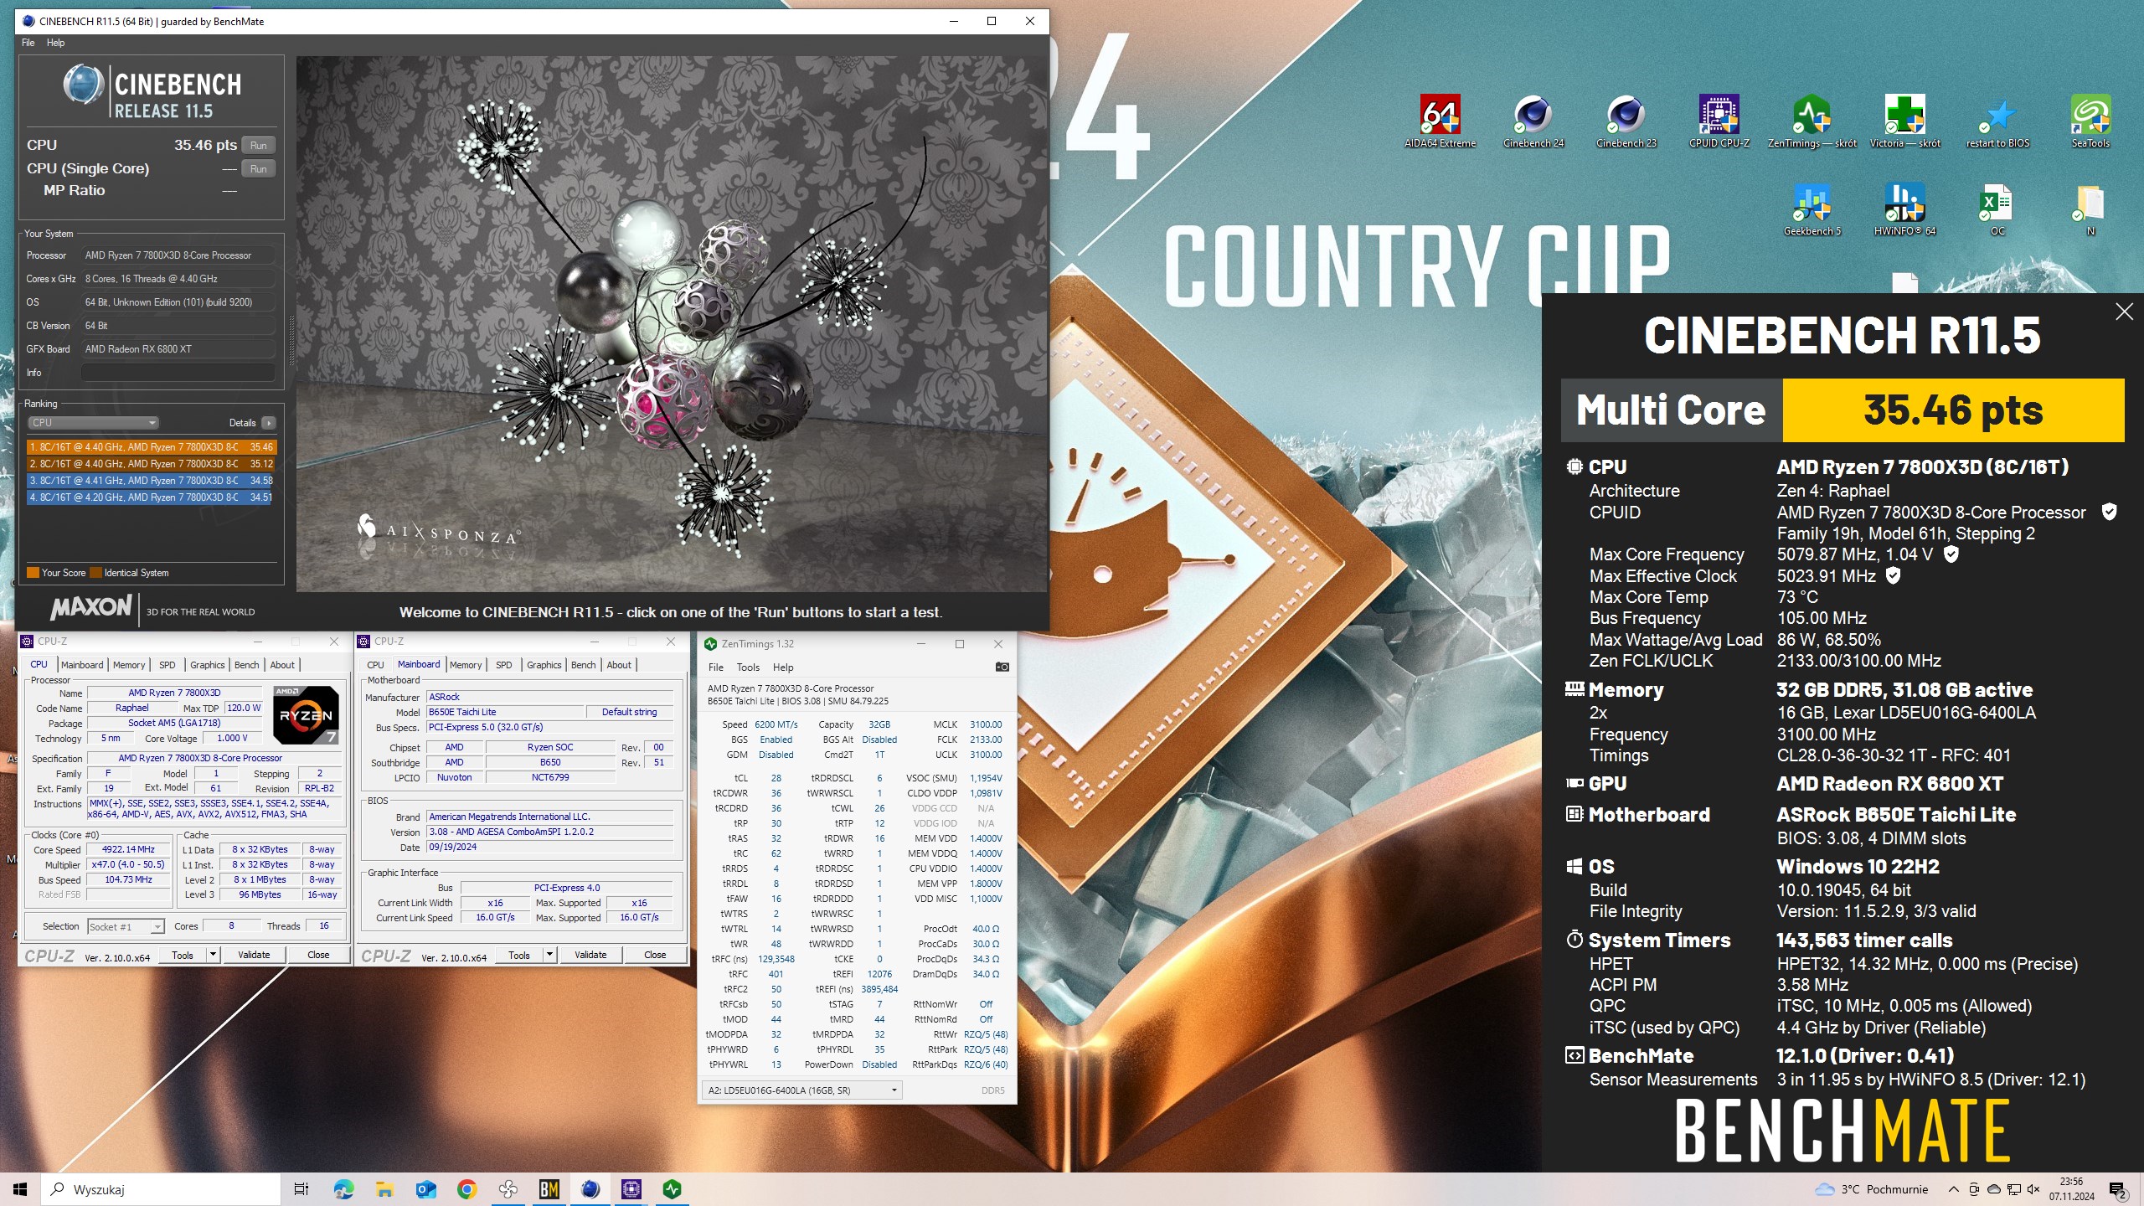Launch Geekbench 5 desktop icon

click(1812, 209)
